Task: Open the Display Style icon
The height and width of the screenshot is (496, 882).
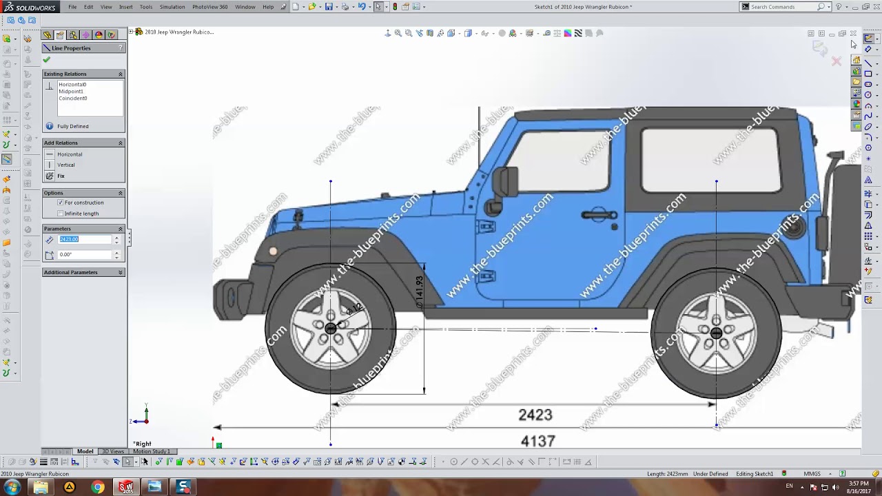Action: pos(468,33)
